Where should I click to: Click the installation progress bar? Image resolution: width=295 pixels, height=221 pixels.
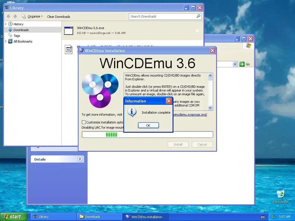point(147,135)
